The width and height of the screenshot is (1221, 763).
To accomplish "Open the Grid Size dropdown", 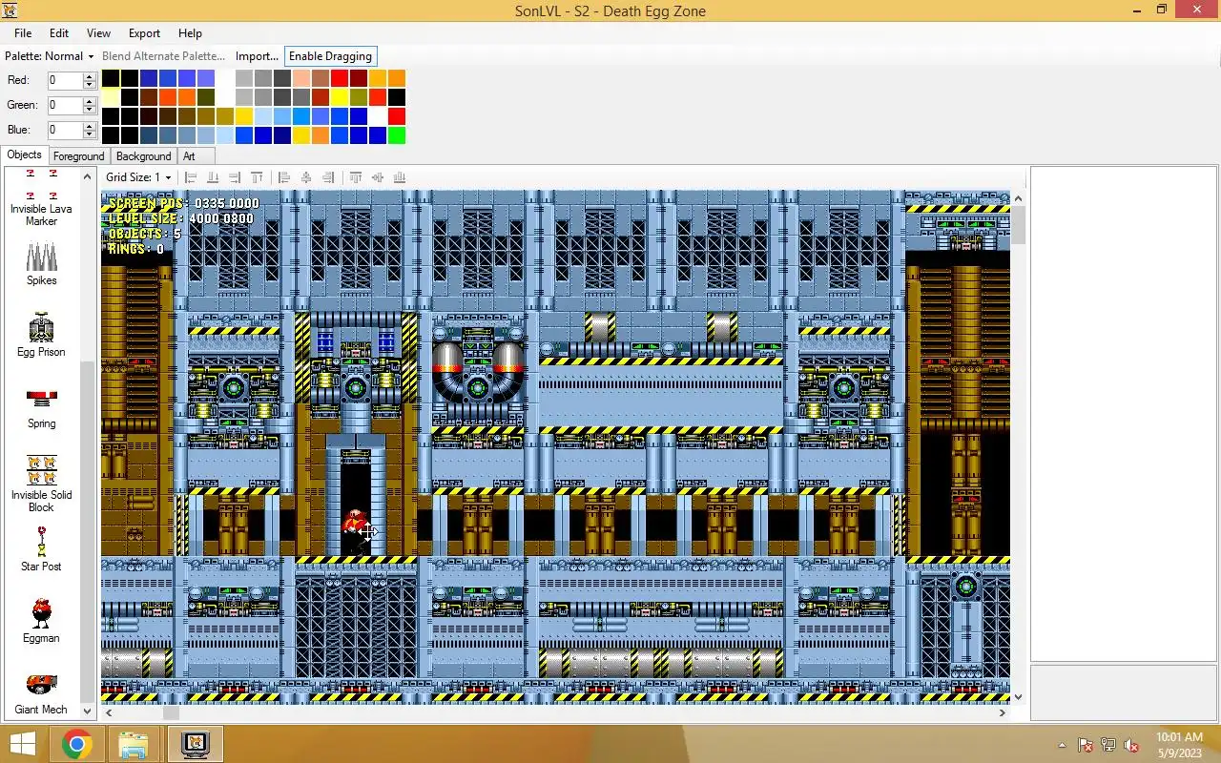I will [x=138, y=177].
